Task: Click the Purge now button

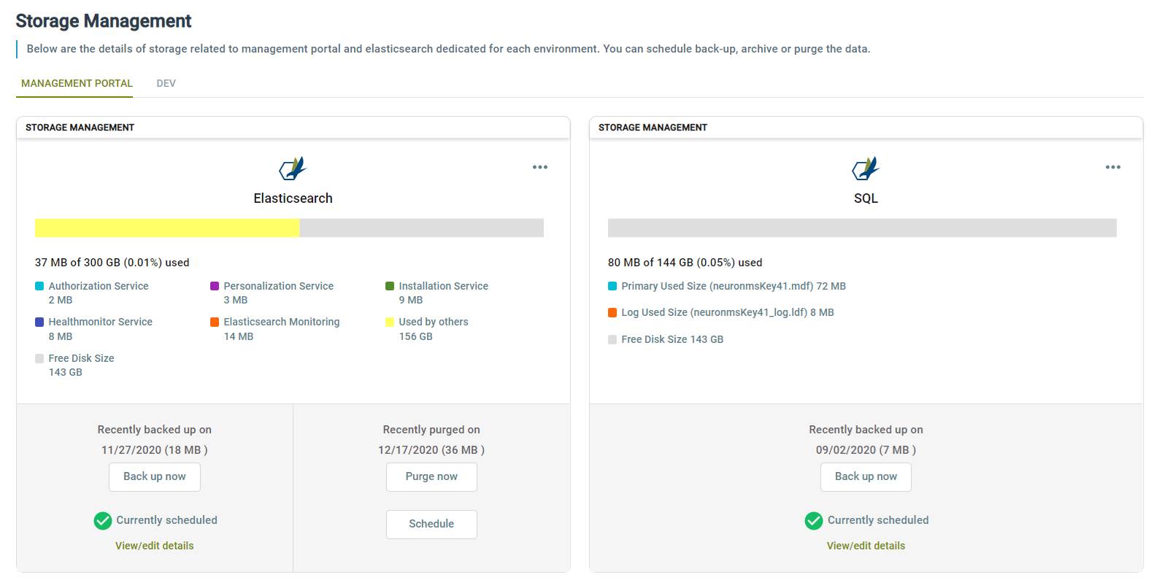Action: tap(431, 476)
